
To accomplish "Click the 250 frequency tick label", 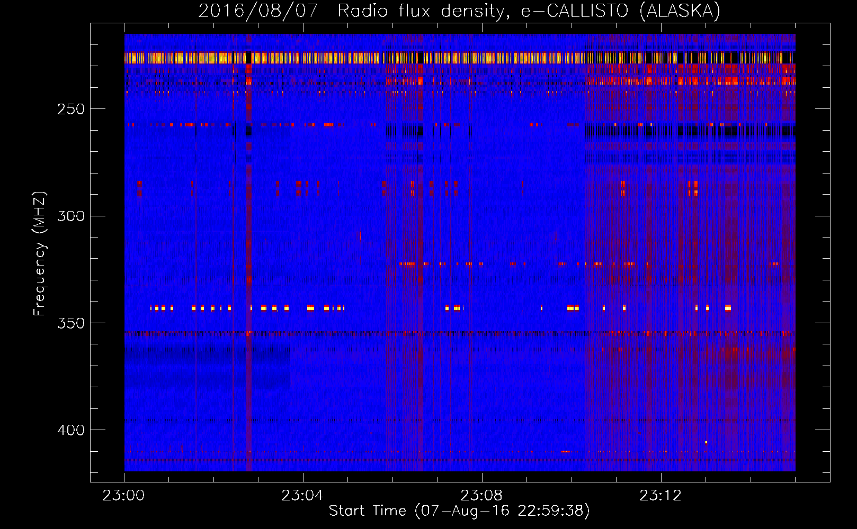I will click(71, 109).
